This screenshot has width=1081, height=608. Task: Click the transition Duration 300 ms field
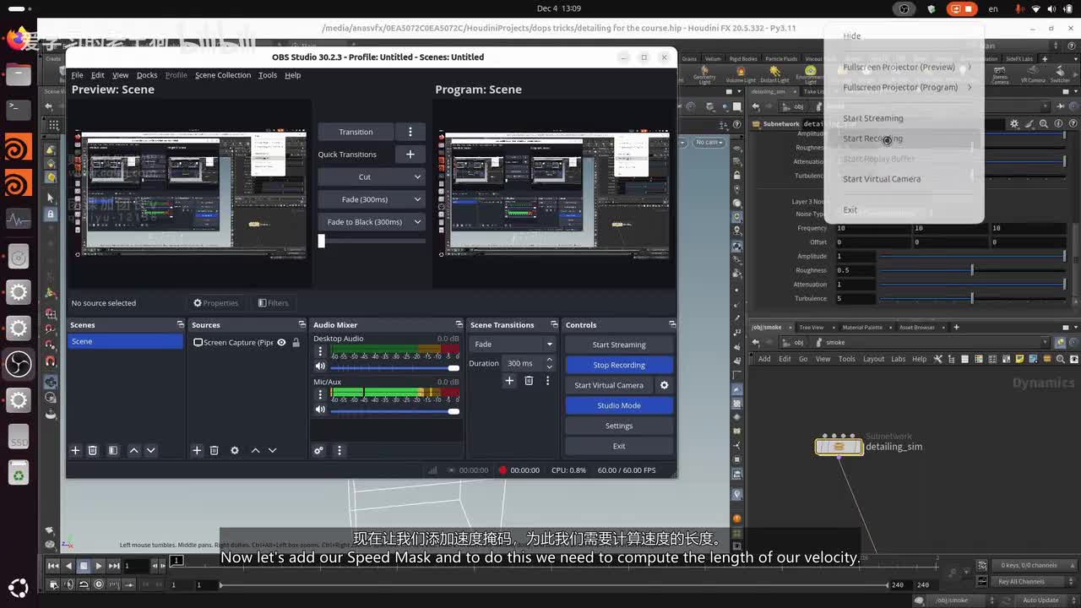pyautogui.click(x=523, y=363)
